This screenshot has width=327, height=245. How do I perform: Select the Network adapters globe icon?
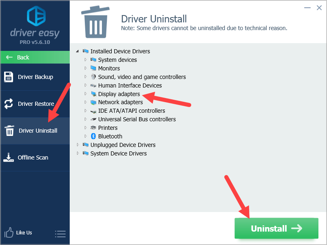(x=93, y=102)
